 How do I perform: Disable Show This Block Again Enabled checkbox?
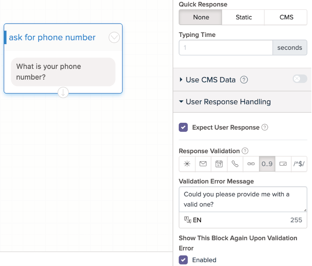pos(183,260)
